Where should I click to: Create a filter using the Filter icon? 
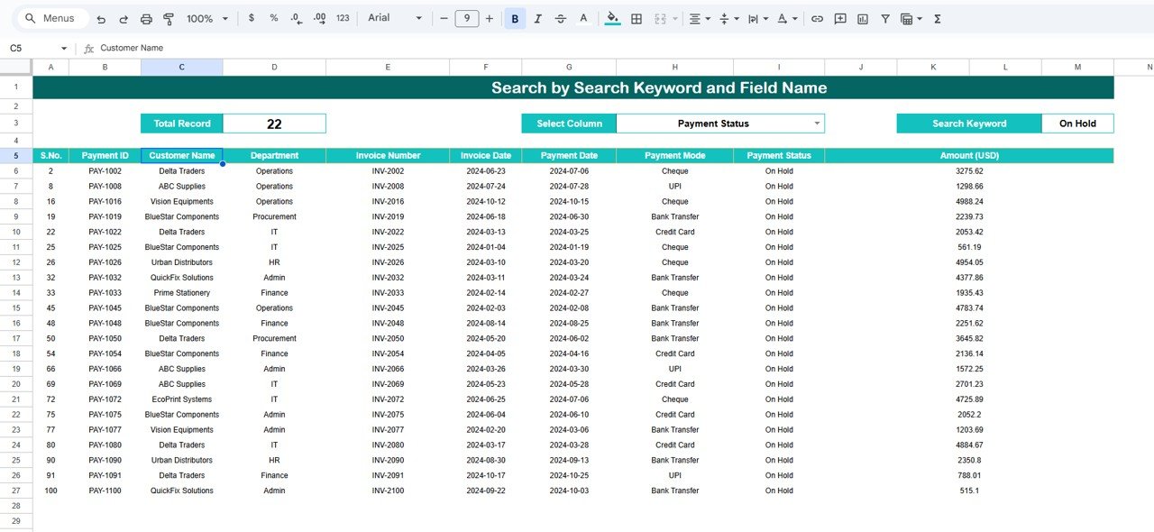pos(885,18)
